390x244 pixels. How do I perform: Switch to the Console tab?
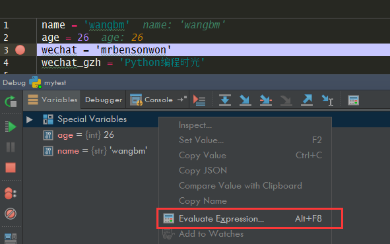[158, 100]
